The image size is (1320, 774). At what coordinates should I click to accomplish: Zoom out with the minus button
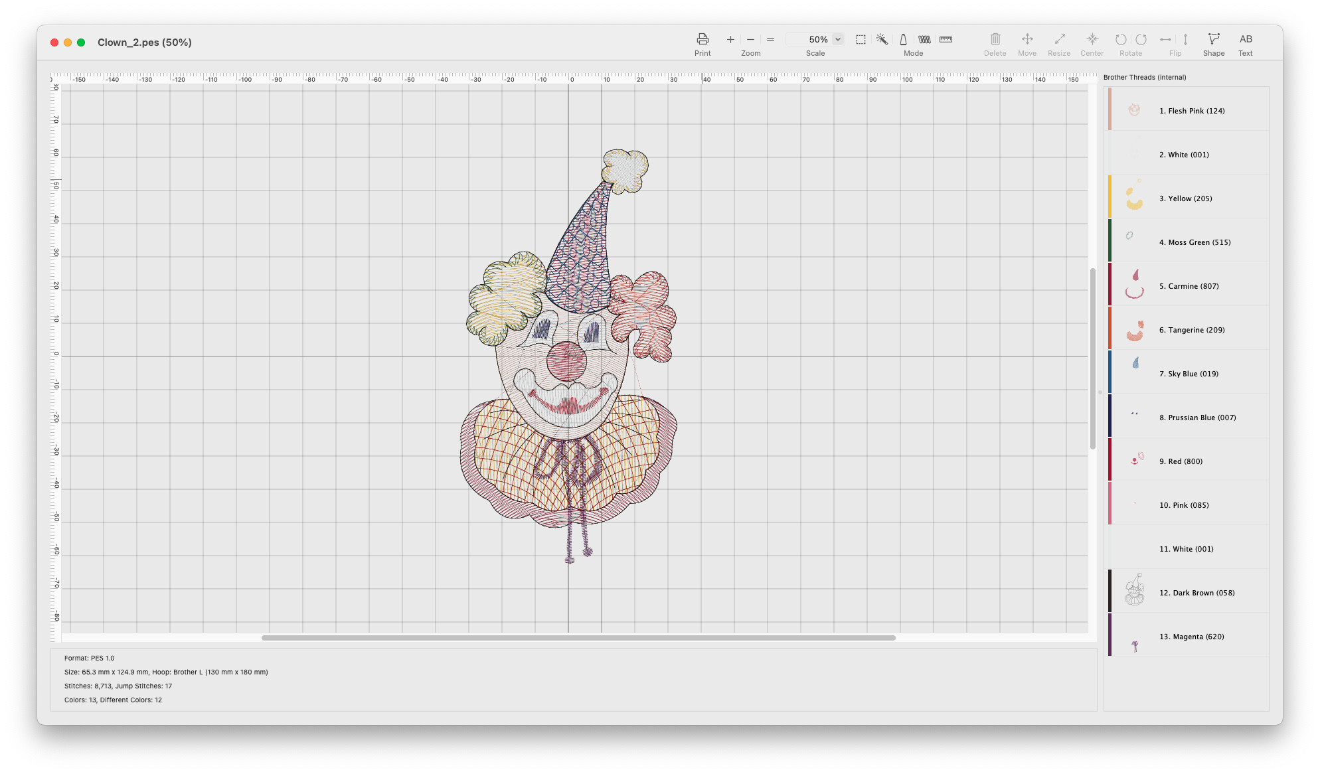click(750, 40)
